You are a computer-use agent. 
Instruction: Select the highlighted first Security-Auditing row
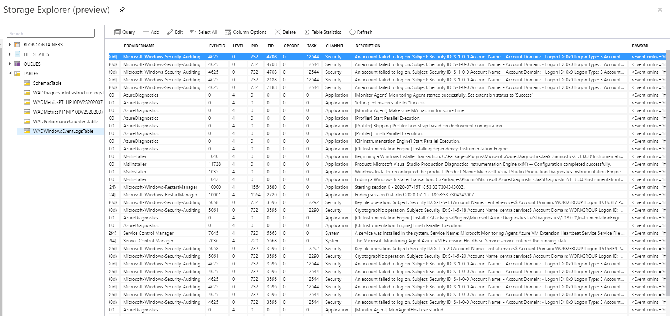point(387,56)
